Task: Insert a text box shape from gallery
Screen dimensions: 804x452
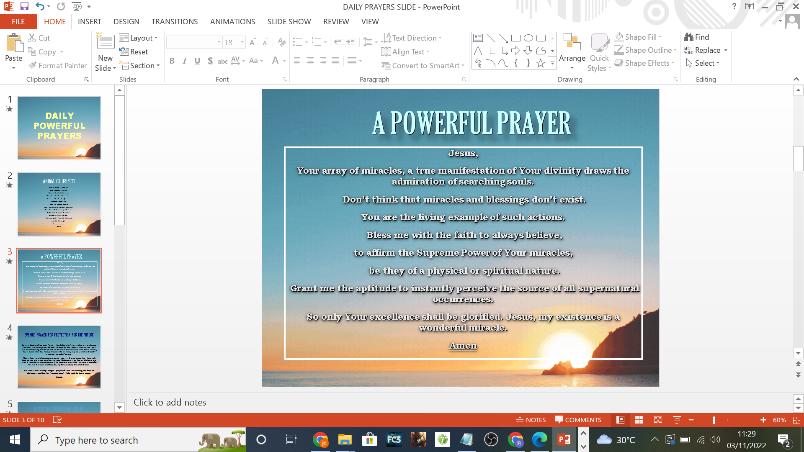Action: coord(478,38)
